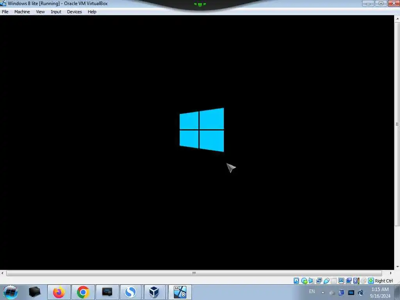The image size is (400, 300).
Task: Click the USB devices status icon
Action: [326, 280]
